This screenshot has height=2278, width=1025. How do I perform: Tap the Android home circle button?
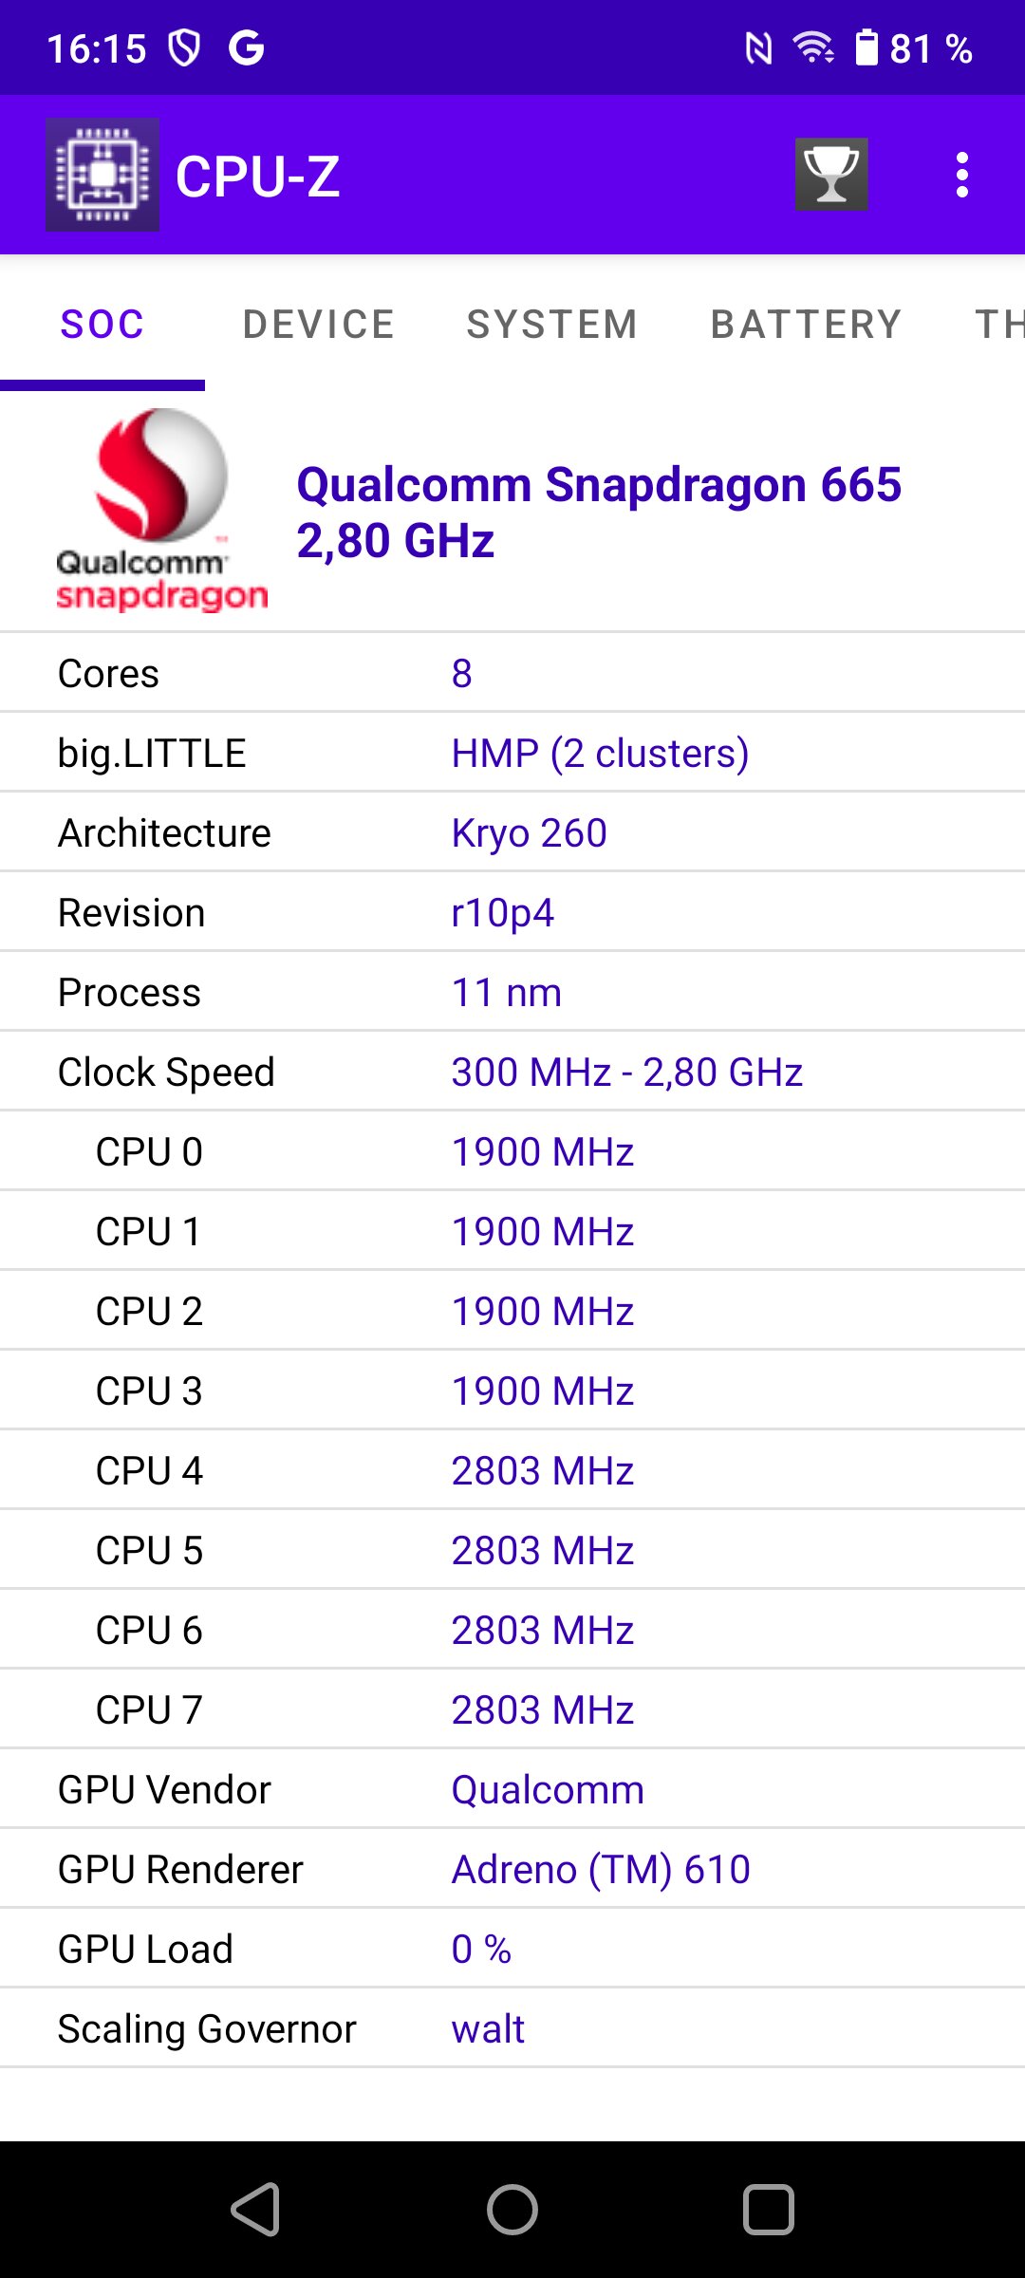512,2210
